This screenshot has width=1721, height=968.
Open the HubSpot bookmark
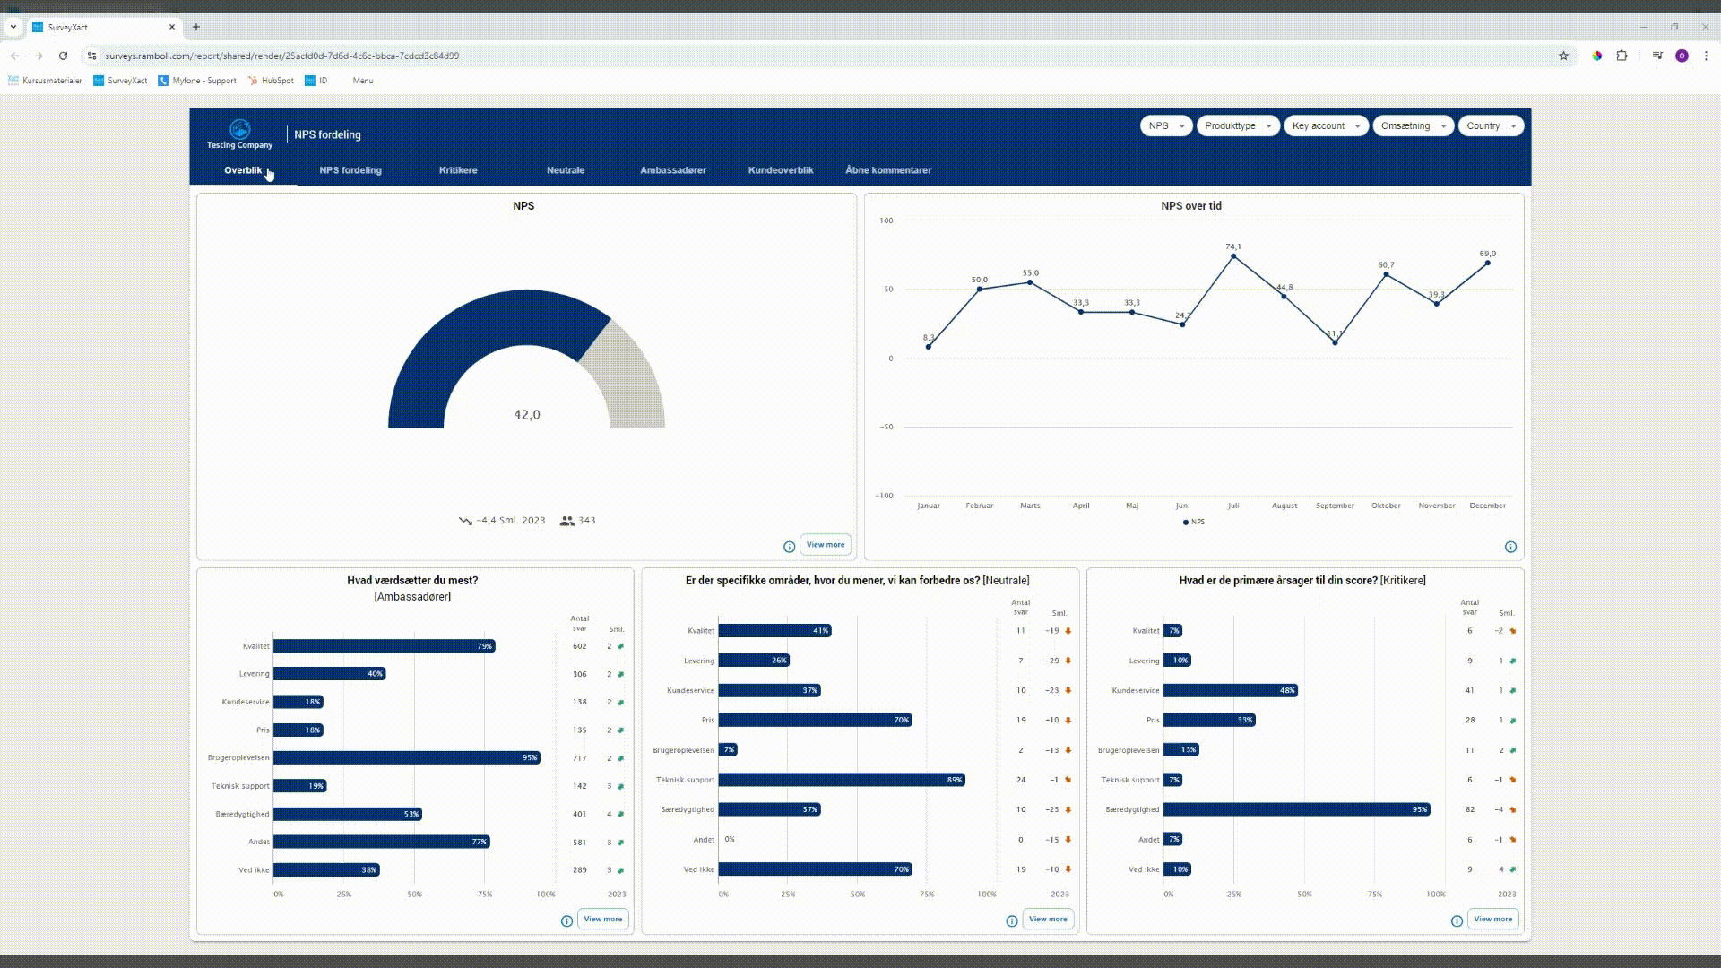click(x=271, y=81)
